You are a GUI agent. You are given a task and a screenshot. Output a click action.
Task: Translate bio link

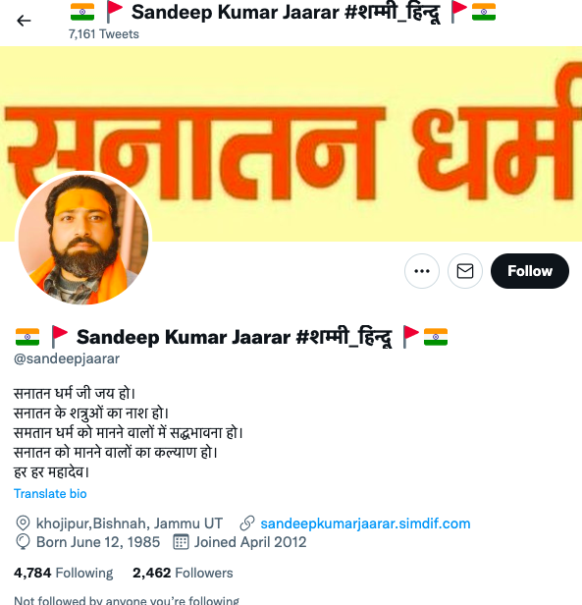click(x=50, y=493)
